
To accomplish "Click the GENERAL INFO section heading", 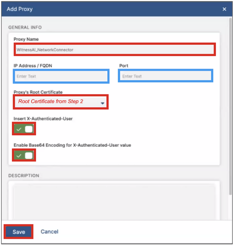I will point(25,27).
